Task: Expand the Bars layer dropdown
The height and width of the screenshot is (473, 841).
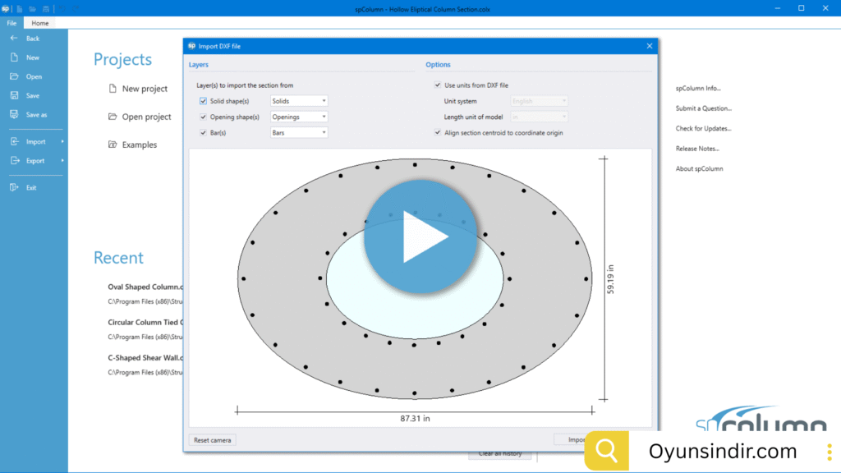Action: point(299,132)
